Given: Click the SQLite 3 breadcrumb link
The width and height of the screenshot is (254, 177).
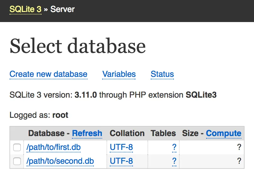Looking at the screenshot, I should (x=25, y=9).
